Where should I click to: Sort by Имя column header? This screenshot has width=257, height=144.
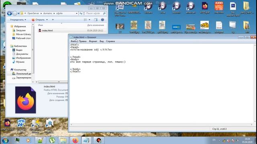(40, 25)
